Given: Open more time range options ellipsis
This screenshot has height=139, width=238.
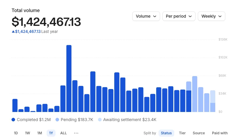Looking at the screenshot, I should 76,133.
